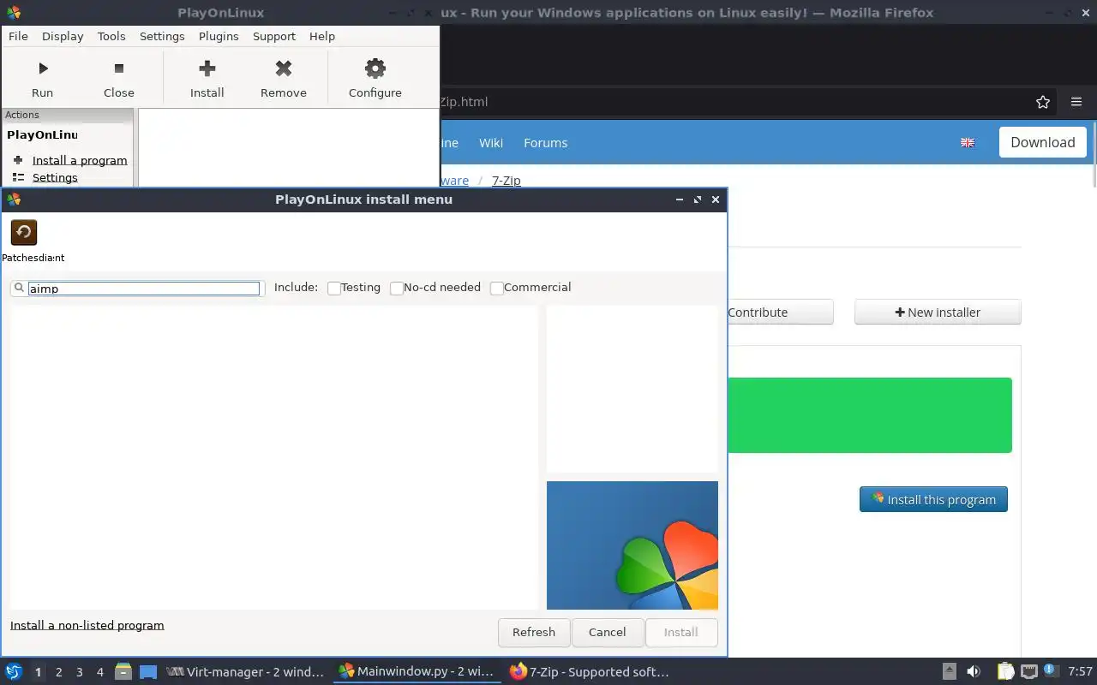The width and height of the screenshot is (1097, 685).
Task: Click the Download button on the website
Action: click(x=1043, y=142)
